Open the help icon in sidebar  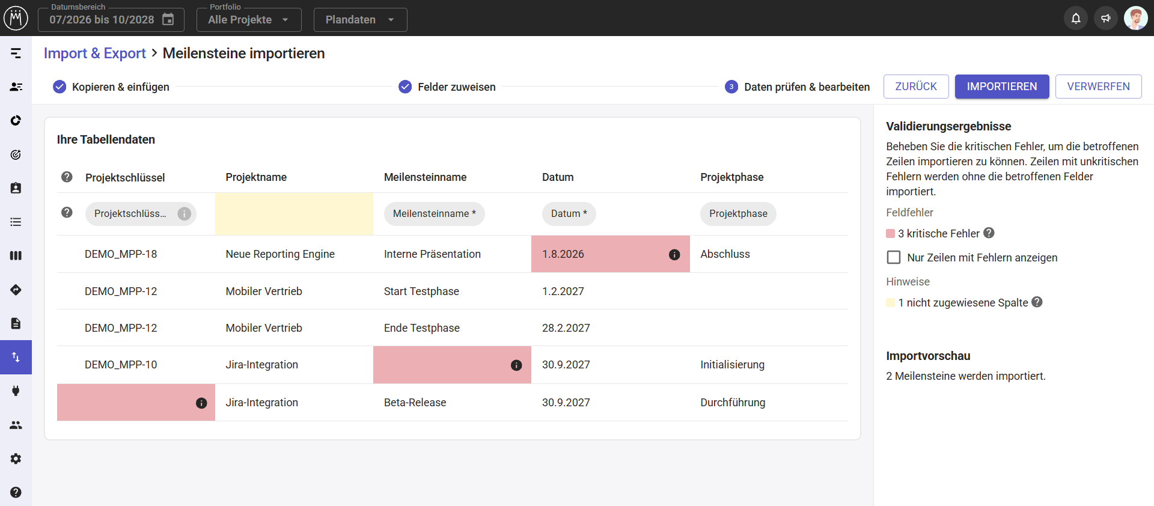coord(16,492)
